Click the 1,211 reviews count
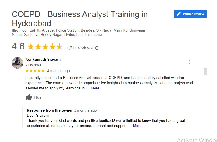217x142 pixels. click(x=79, y=48)
